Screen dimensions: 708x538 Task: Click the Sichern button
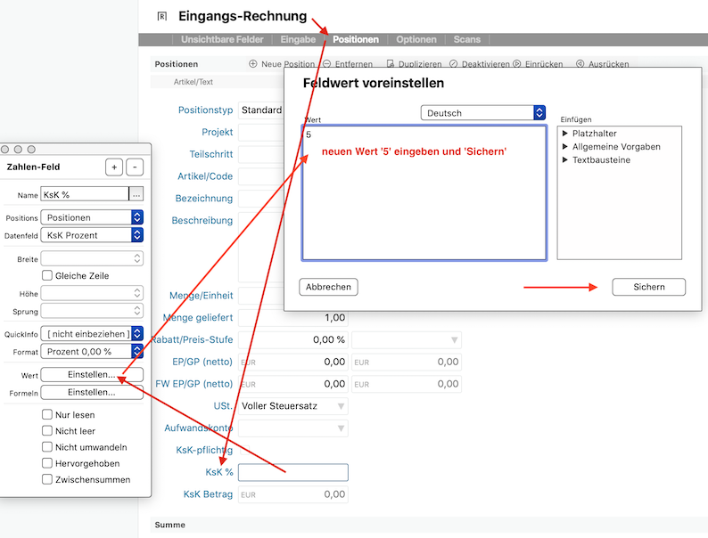coord(648,287)
